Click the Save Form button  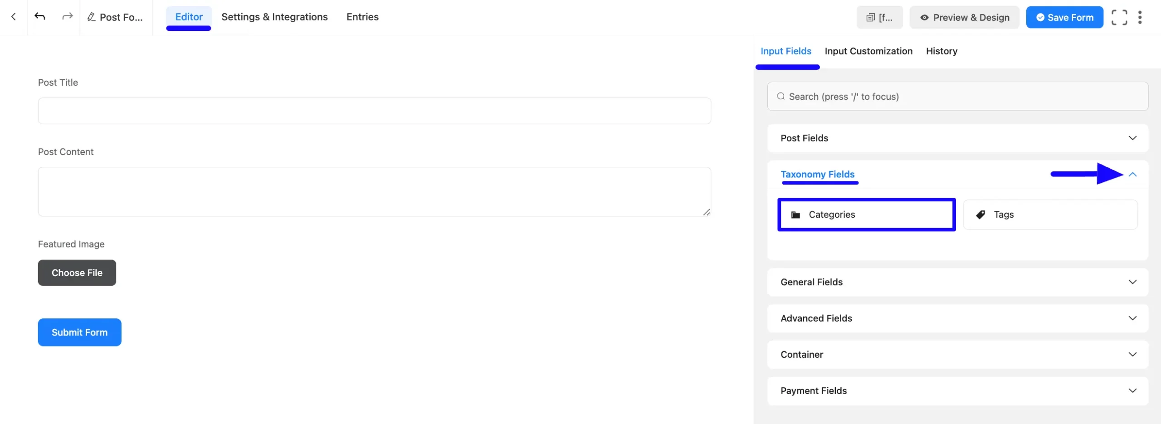point(1064,17)
